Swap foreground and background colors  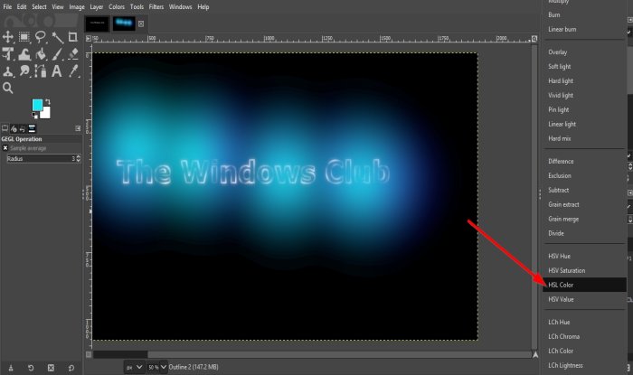tap(48, 101)
